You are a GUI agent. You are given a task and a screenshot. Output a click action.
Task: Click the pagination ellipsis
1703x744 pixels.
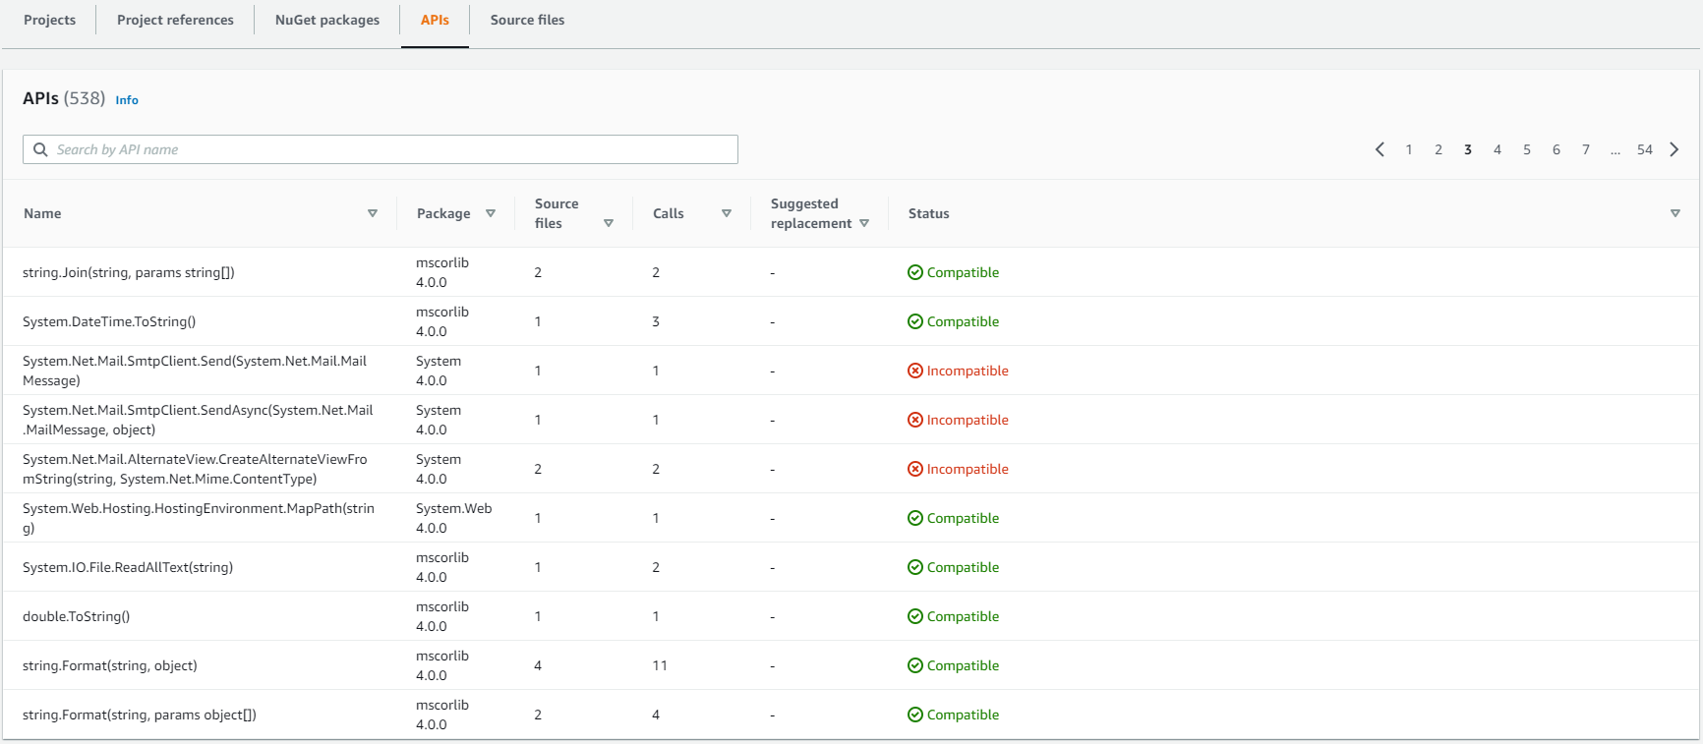point(1615,150)
